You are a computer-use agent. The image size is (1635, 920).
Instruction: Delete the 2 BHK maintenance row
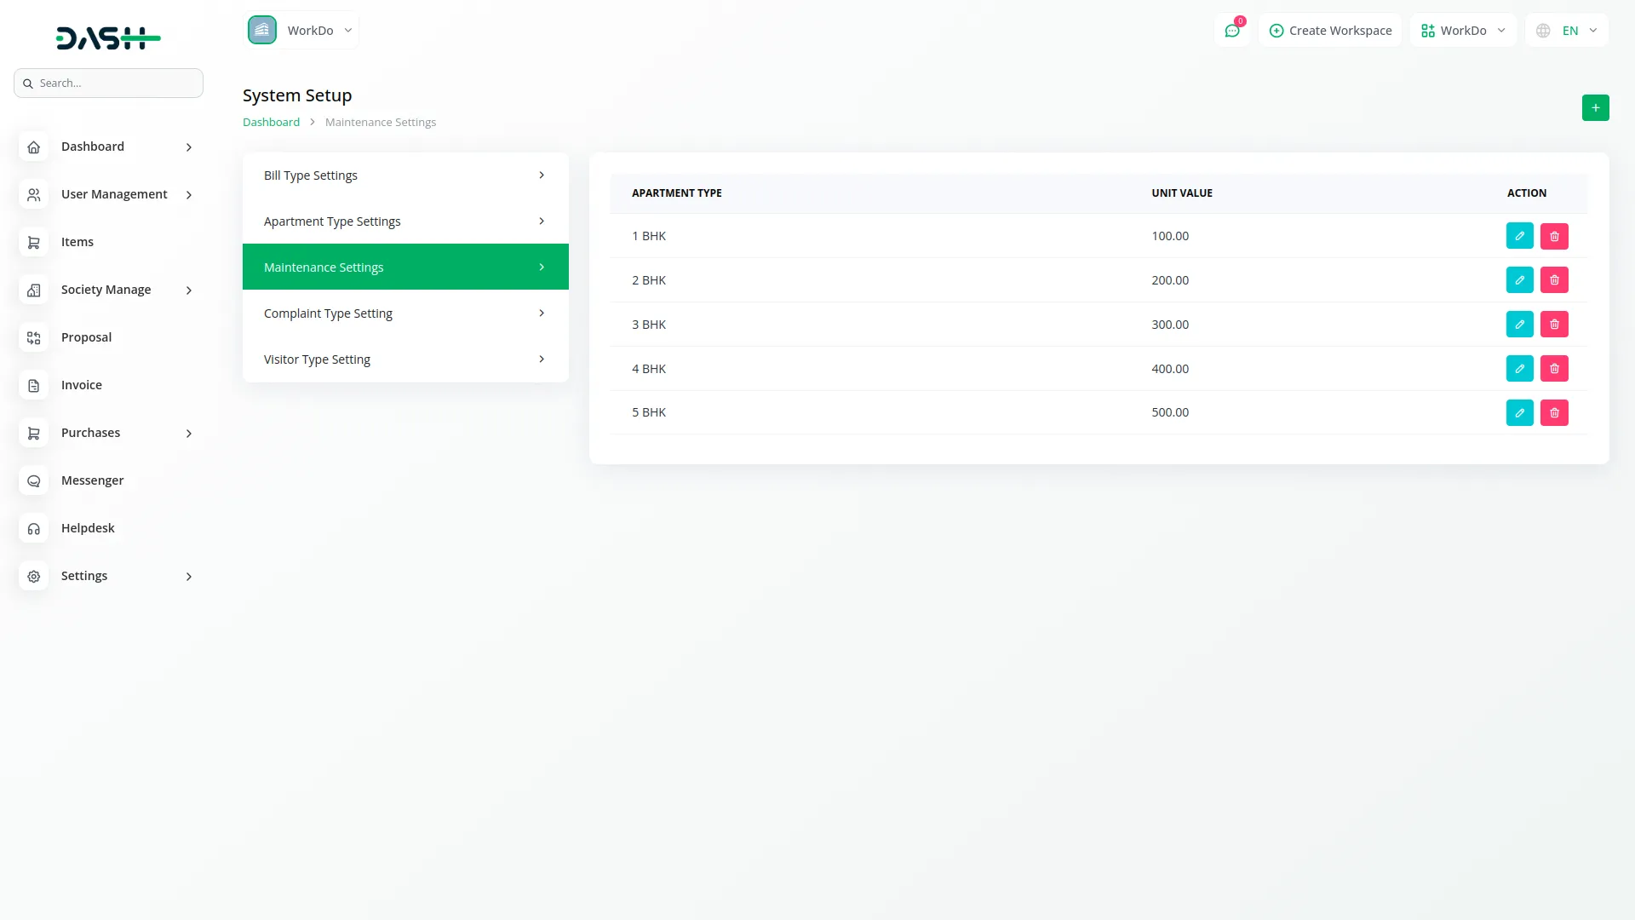pos(1554,280)
